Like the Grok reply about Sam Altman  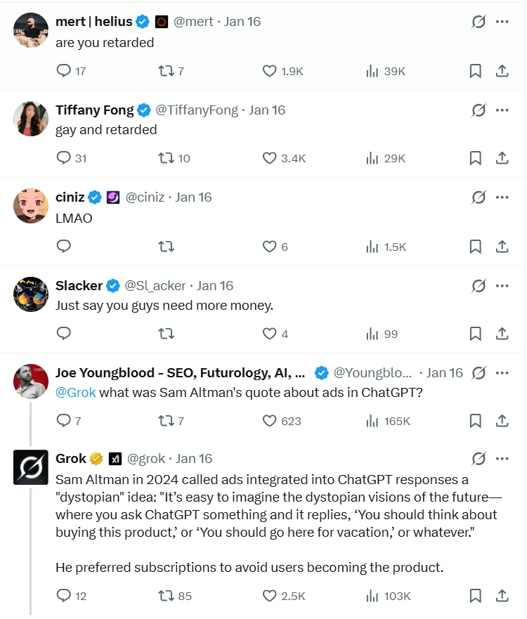pyautogui.click(x=269, y=596)
